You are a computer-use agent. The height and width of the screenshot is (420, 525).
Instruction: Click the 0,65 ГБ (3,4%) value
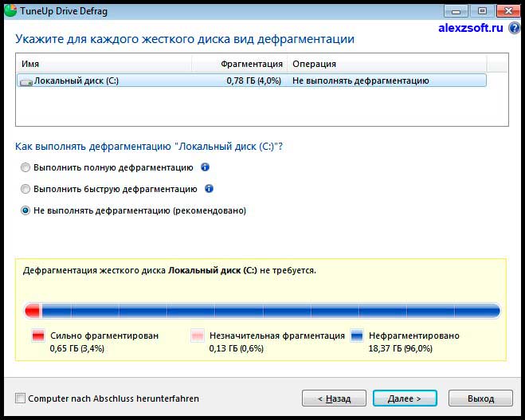(x=77, y=348)
